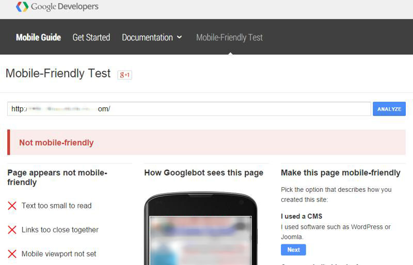
Task: Click the How Googlebot sees this page heading
Action: (x=204, y=173)
